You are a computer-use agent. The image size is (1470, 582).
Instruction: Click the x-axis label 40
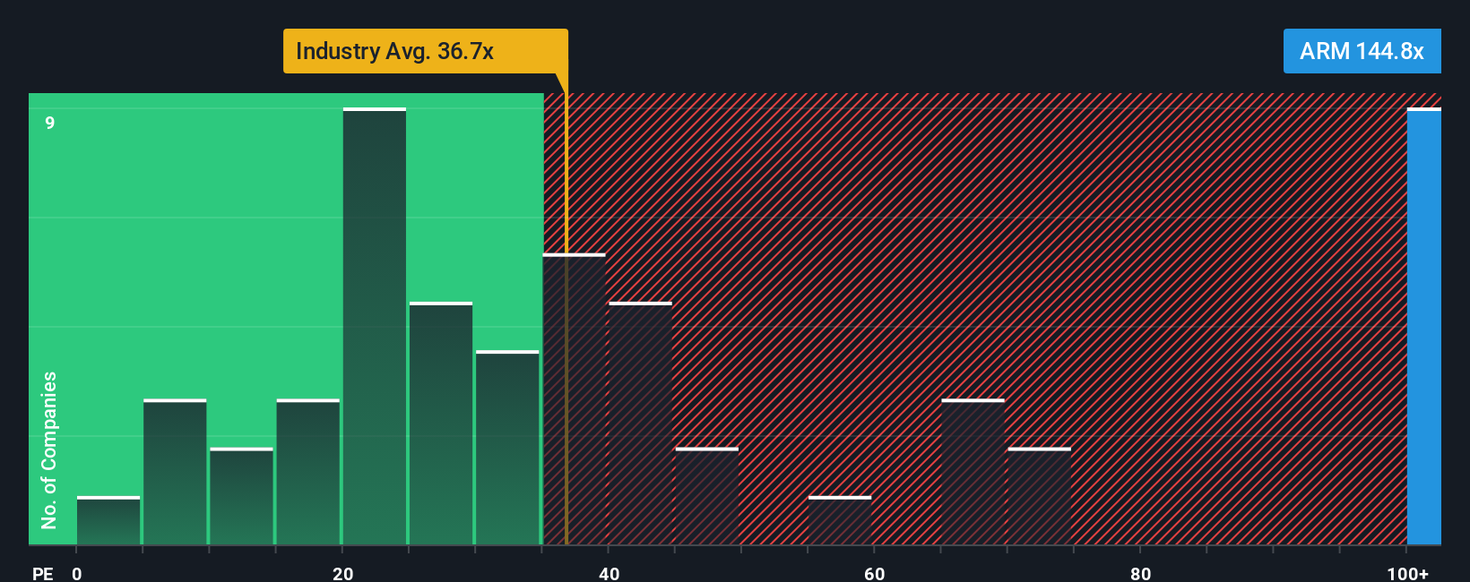(609, 573)
